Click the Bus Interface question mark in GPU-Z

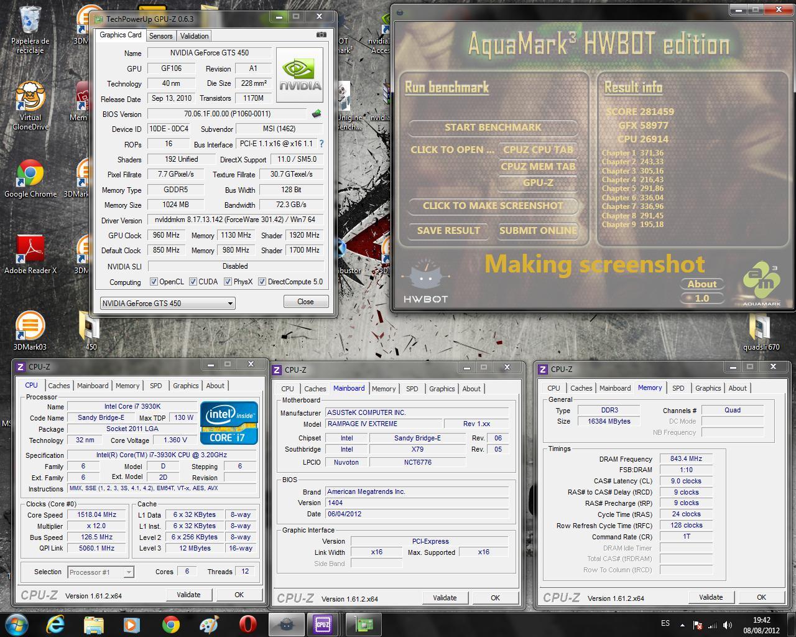click(x=322, y=144)
